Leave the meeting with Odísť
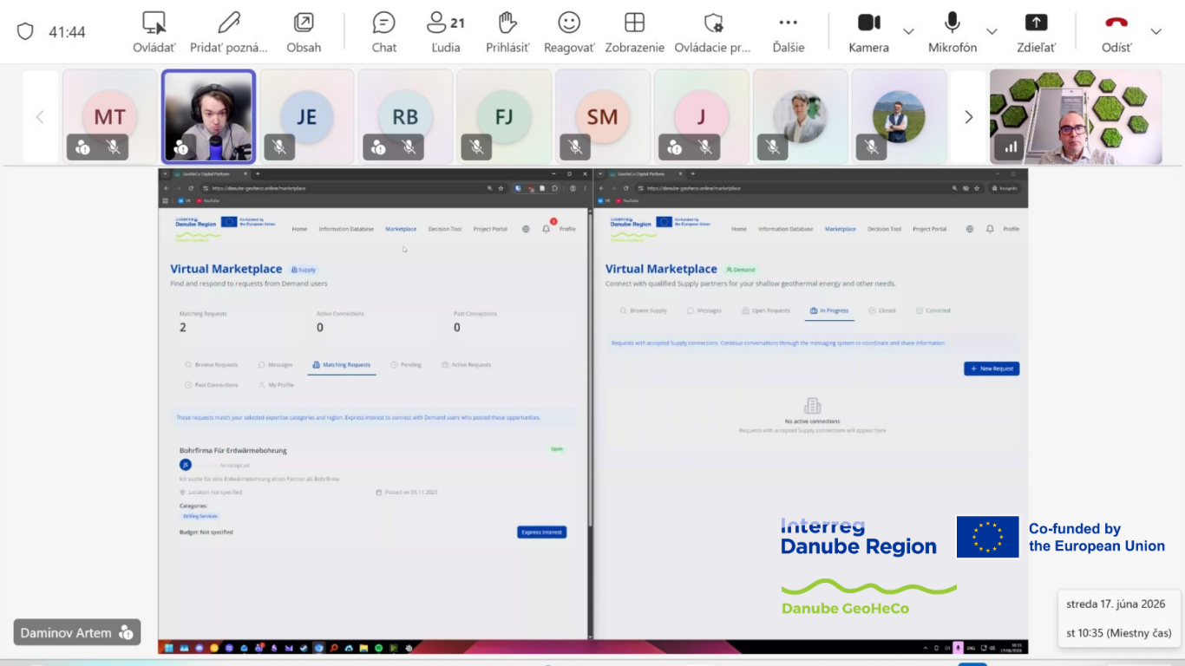1185x666 pixels. pyautogui.click(x=1116, y=32)
